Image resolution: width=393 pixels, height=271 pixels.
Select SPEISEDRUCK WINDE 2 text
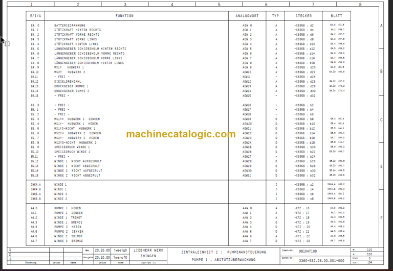pyautogui.click(x=73, y=152)
